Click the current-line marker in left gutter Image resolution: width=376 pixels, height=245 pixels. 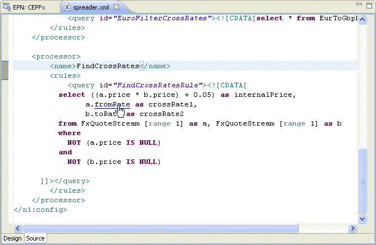click(5, 70)
